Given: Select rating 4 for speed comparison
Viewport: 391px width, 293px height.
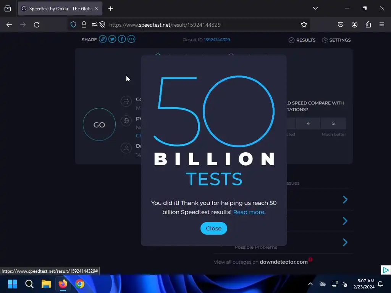Looking at the screenshot, I should [x=308, y=123].
